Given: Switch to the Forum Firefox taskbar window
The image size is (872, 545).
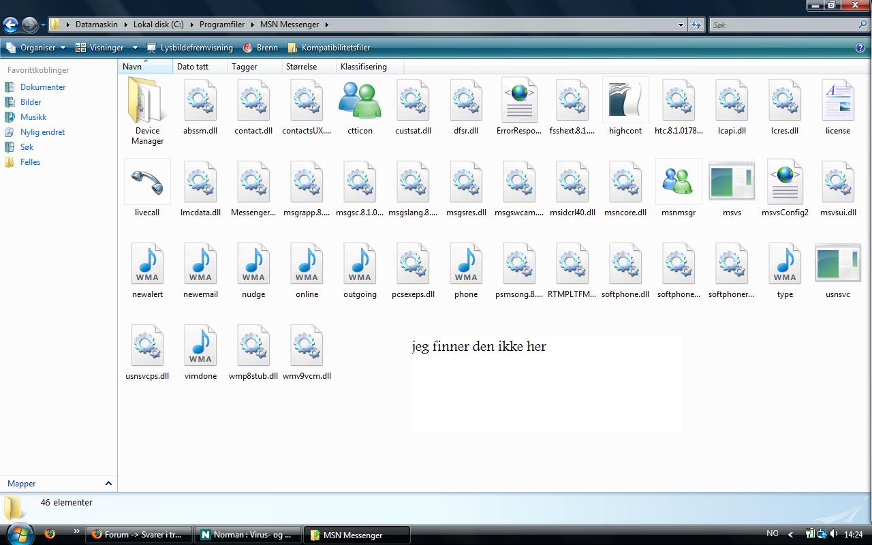Looking at the screenshot, I should 140,535.
